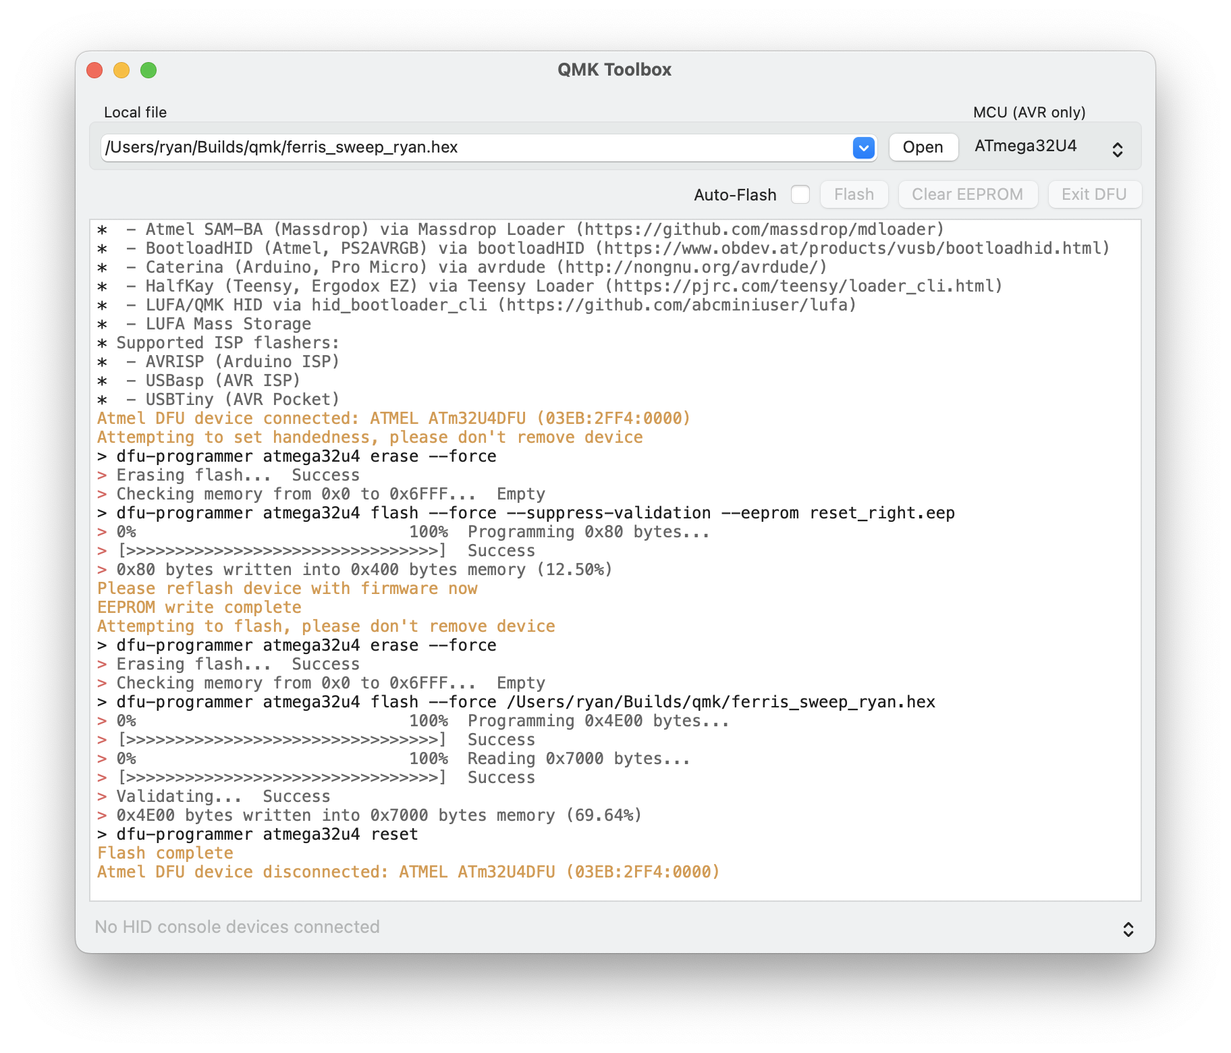The height and width of the screenshot is (1053, 1231).
Task: Zoom window with the green button
Action: (148, 70)
